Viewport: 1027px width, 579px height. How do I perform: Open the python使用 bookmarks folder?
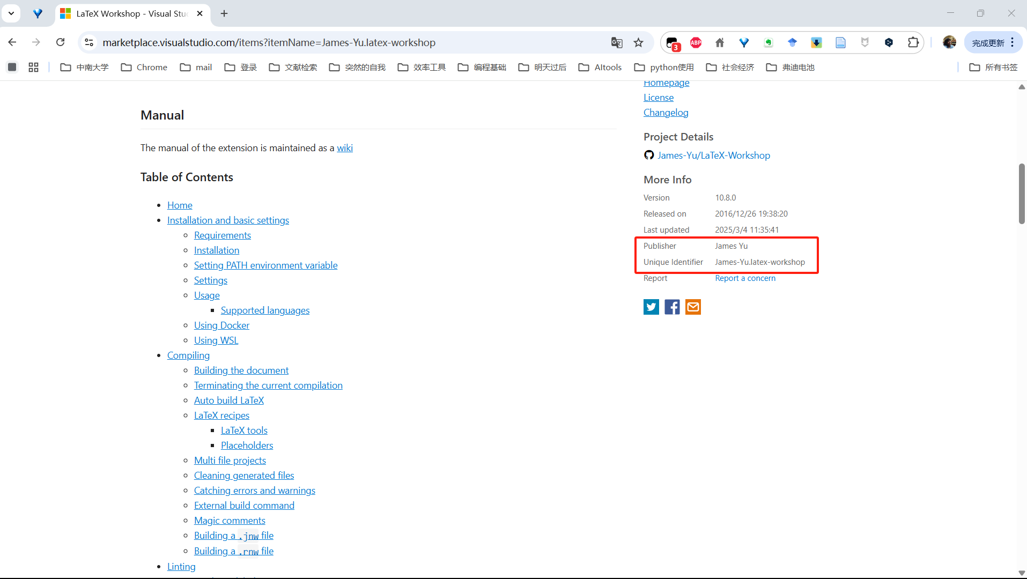pos(664,67)
